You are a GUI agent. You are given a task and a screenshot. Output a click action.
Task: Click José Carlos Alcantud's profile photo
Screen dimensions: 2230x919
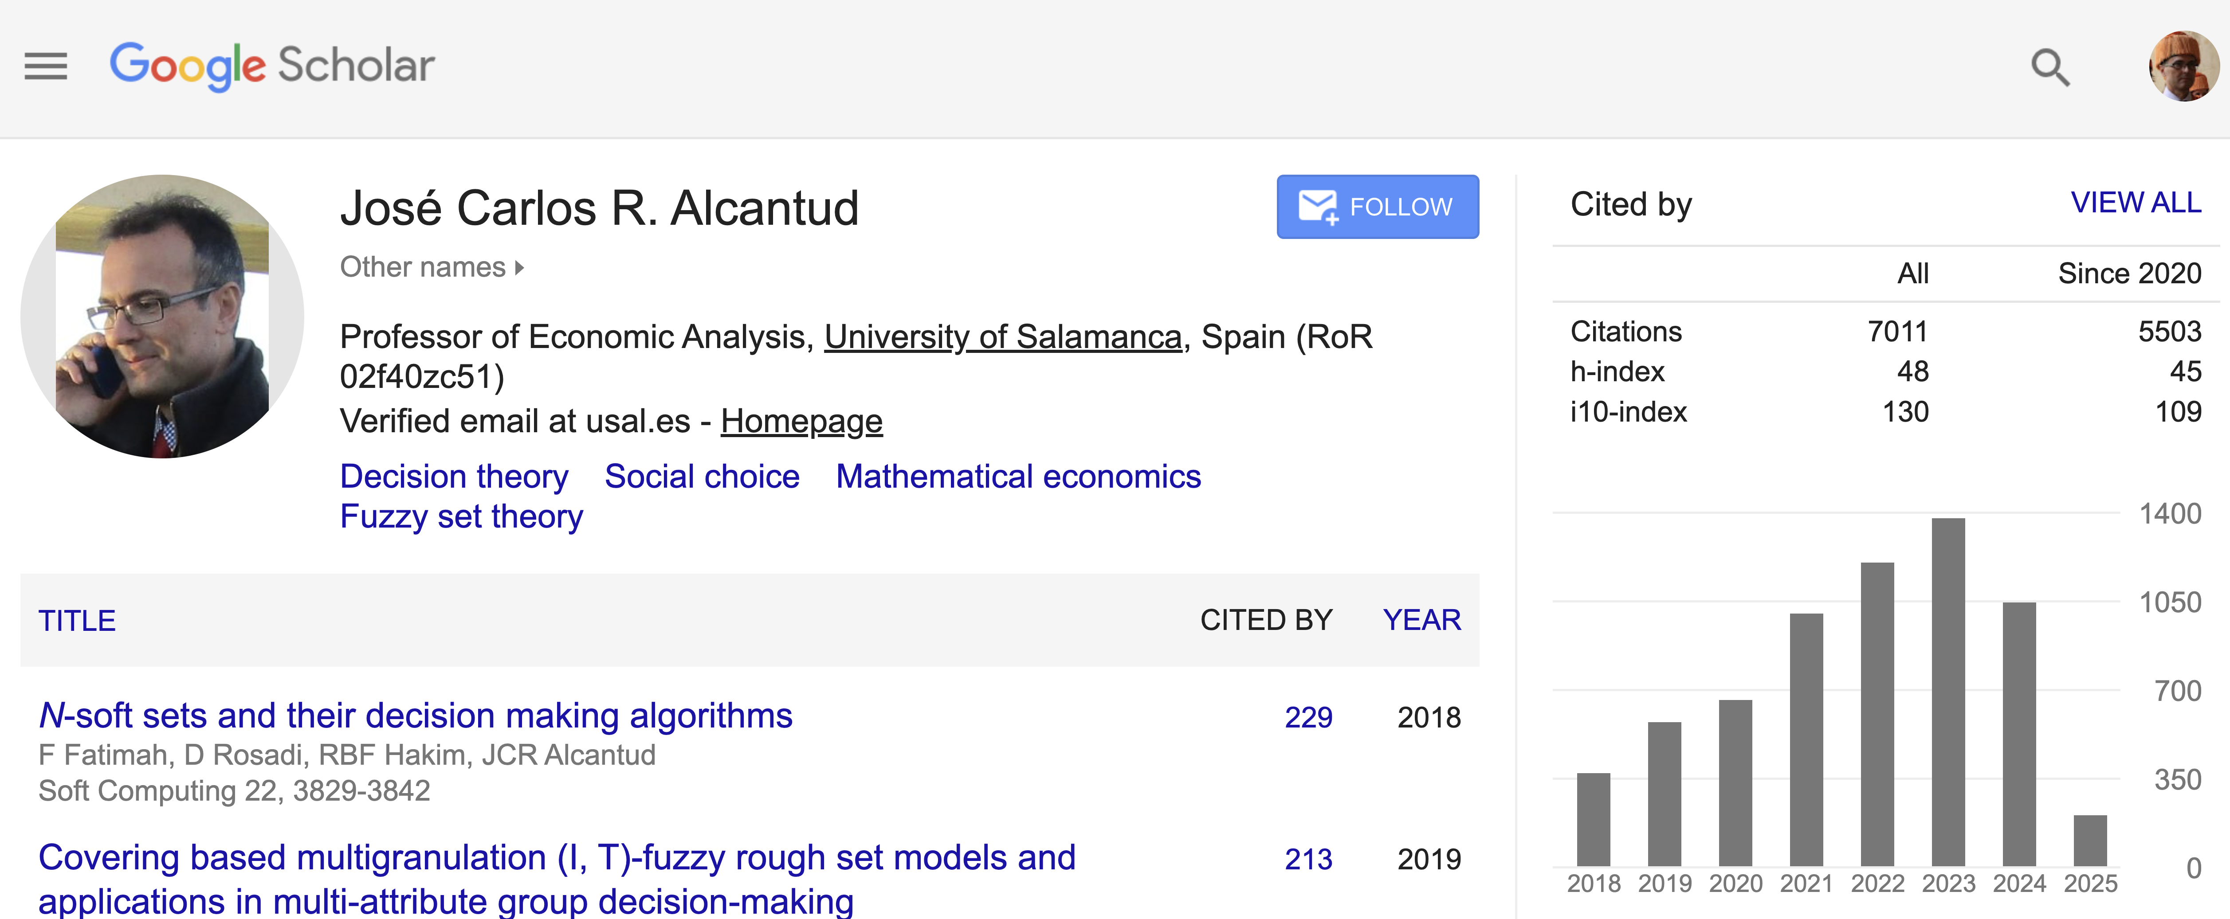pyautogui.click(x=163, y=317)
